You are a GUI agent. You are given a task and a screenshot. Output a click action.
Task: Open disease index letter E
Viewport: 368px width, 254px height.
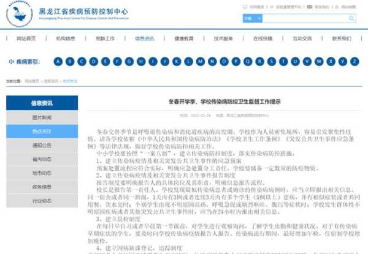click(105, 62)
